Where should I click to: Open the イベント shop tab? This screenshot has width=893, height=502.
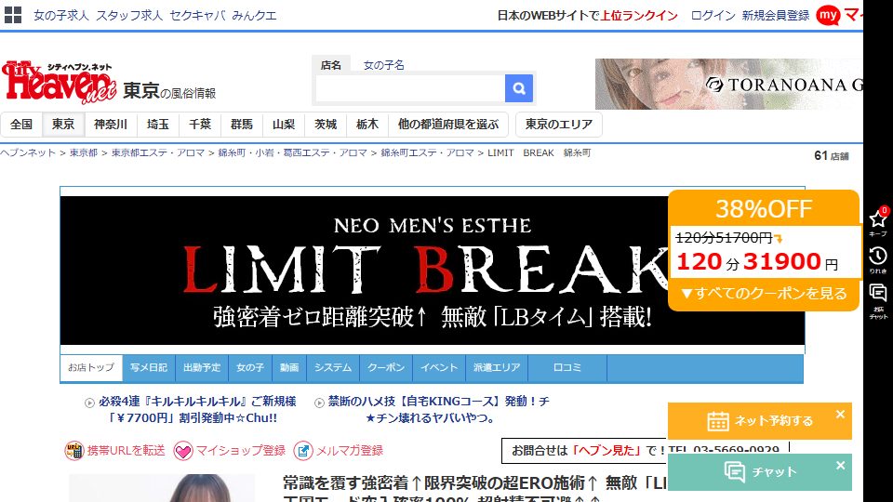tap(439, 368)
